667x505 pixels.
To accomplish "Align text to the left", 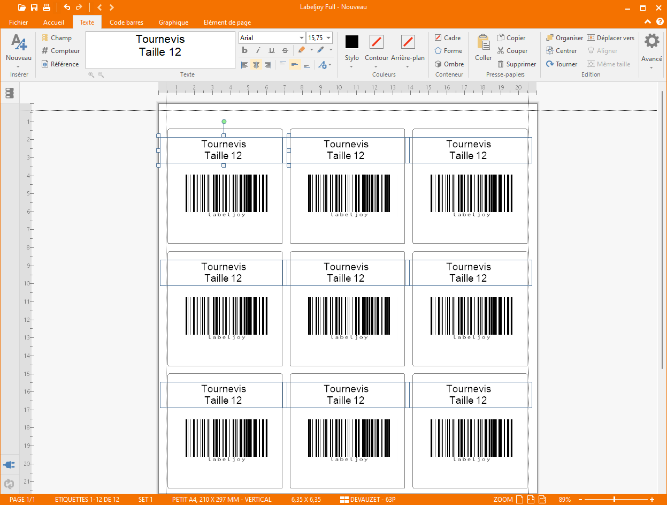I will 244,65.
